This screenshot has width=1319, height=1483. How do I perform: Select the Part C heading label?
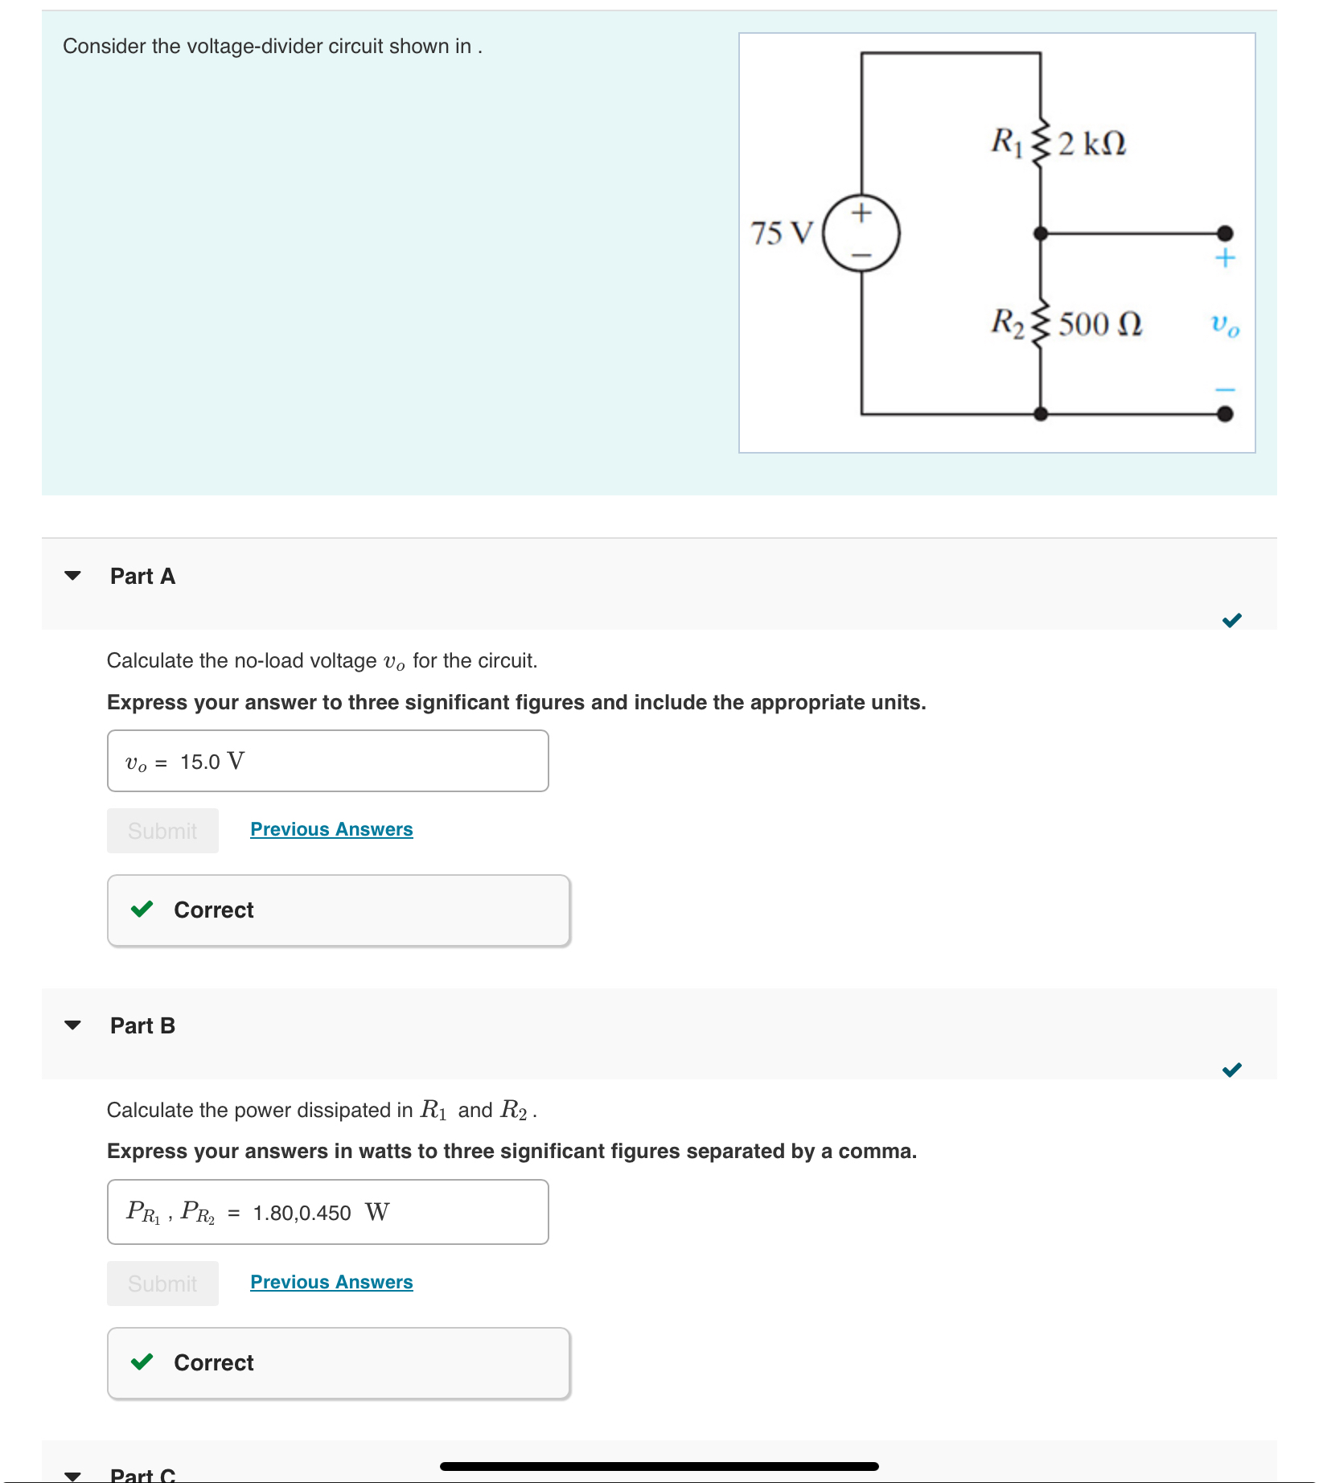point(142,1474)
